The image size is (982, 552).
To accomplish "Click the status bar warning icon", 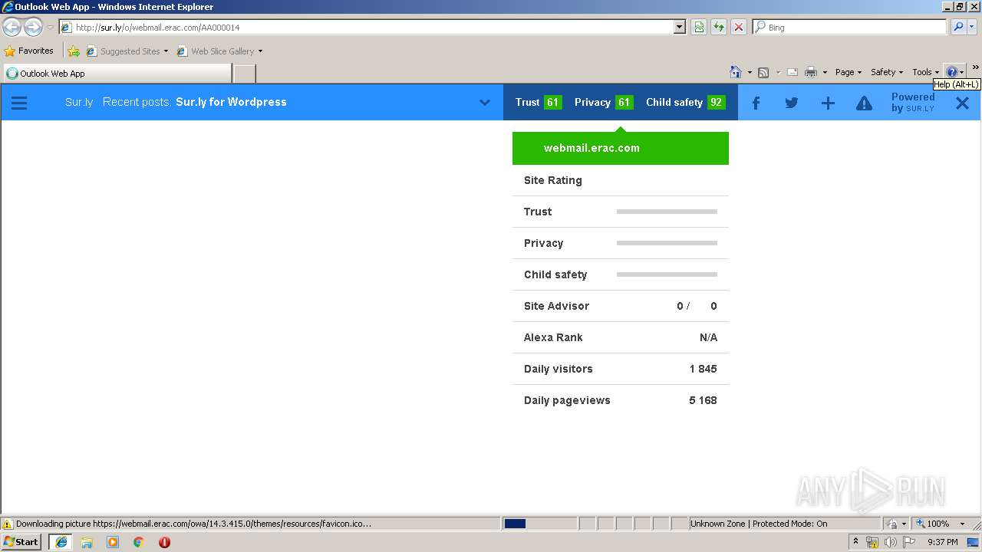I will click(x=8, y=524).
